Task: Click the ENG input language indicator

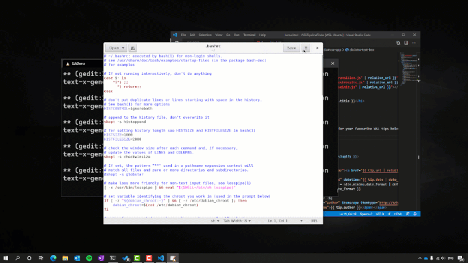Action: click(451, 258)
